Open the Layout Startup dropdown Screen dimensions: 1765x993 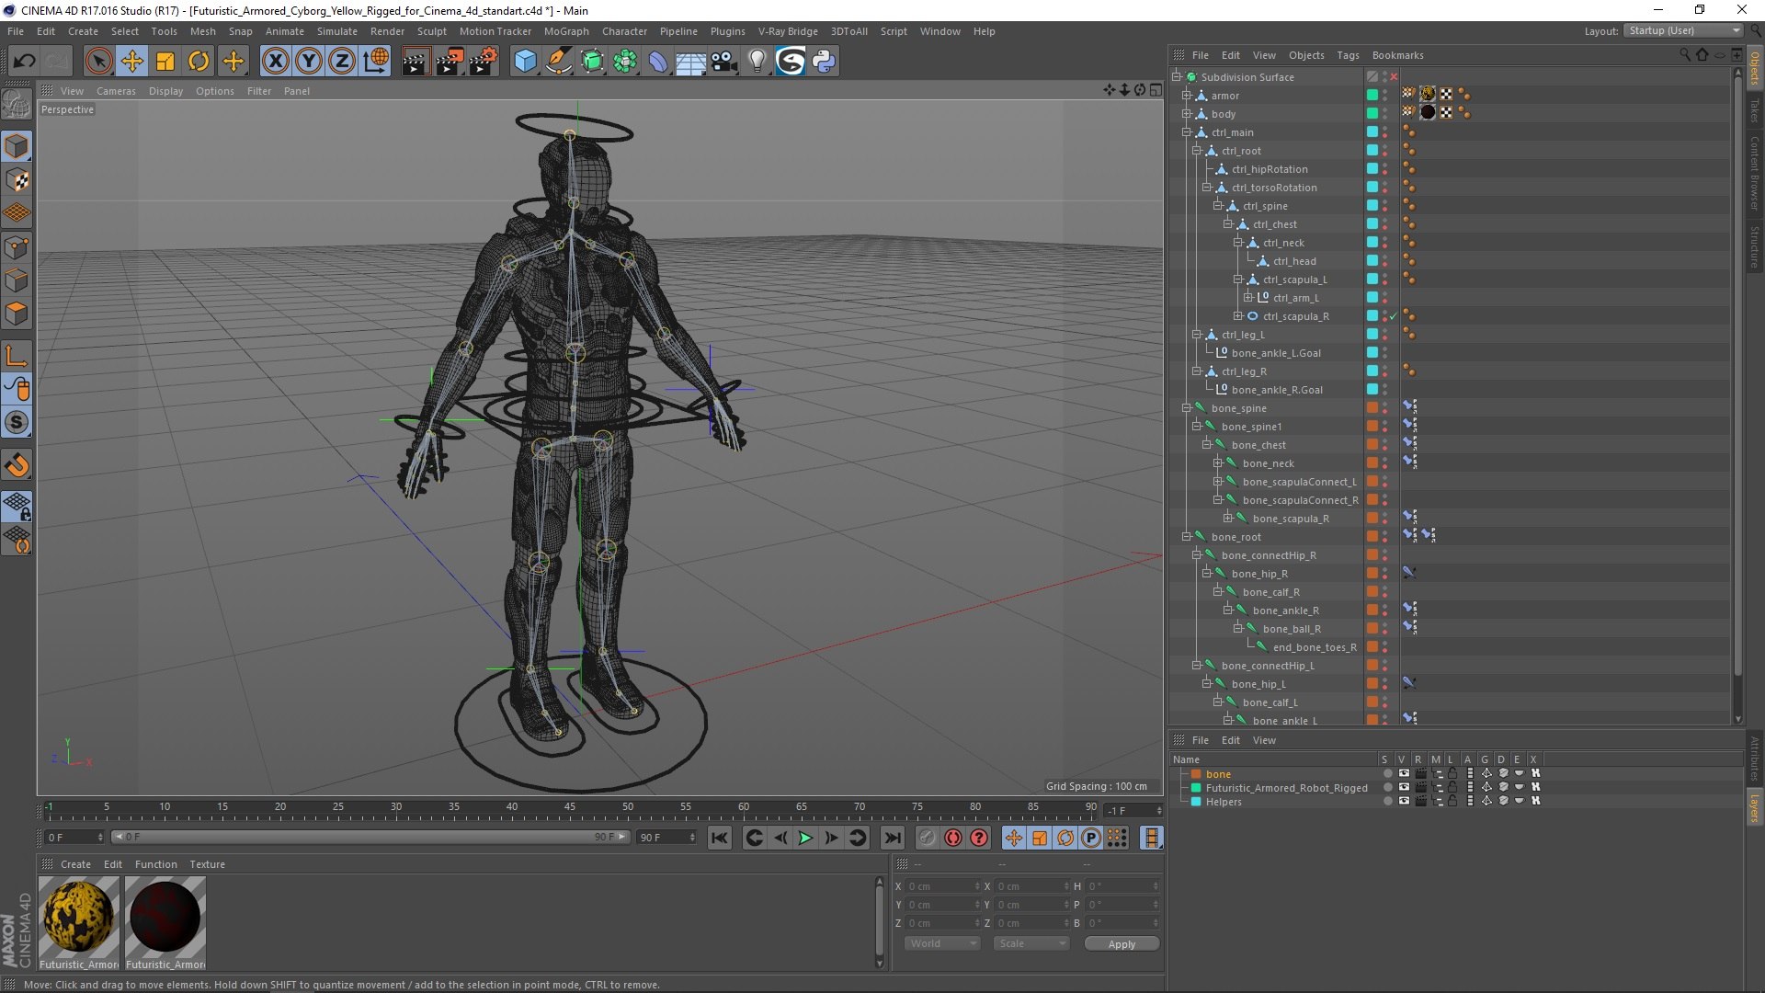(1683, 31)
